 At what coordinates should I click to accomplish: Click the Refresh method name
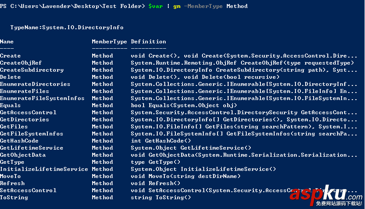[x=12, y=183]
